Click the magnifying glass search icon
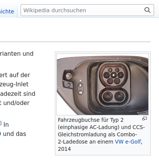The image size is (159, 168). click(x=148, y=10)
